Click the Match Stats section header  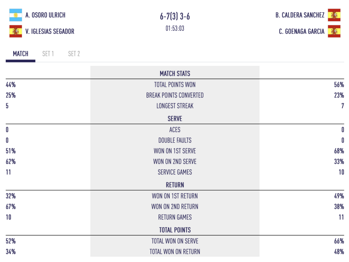pos(175,74)
